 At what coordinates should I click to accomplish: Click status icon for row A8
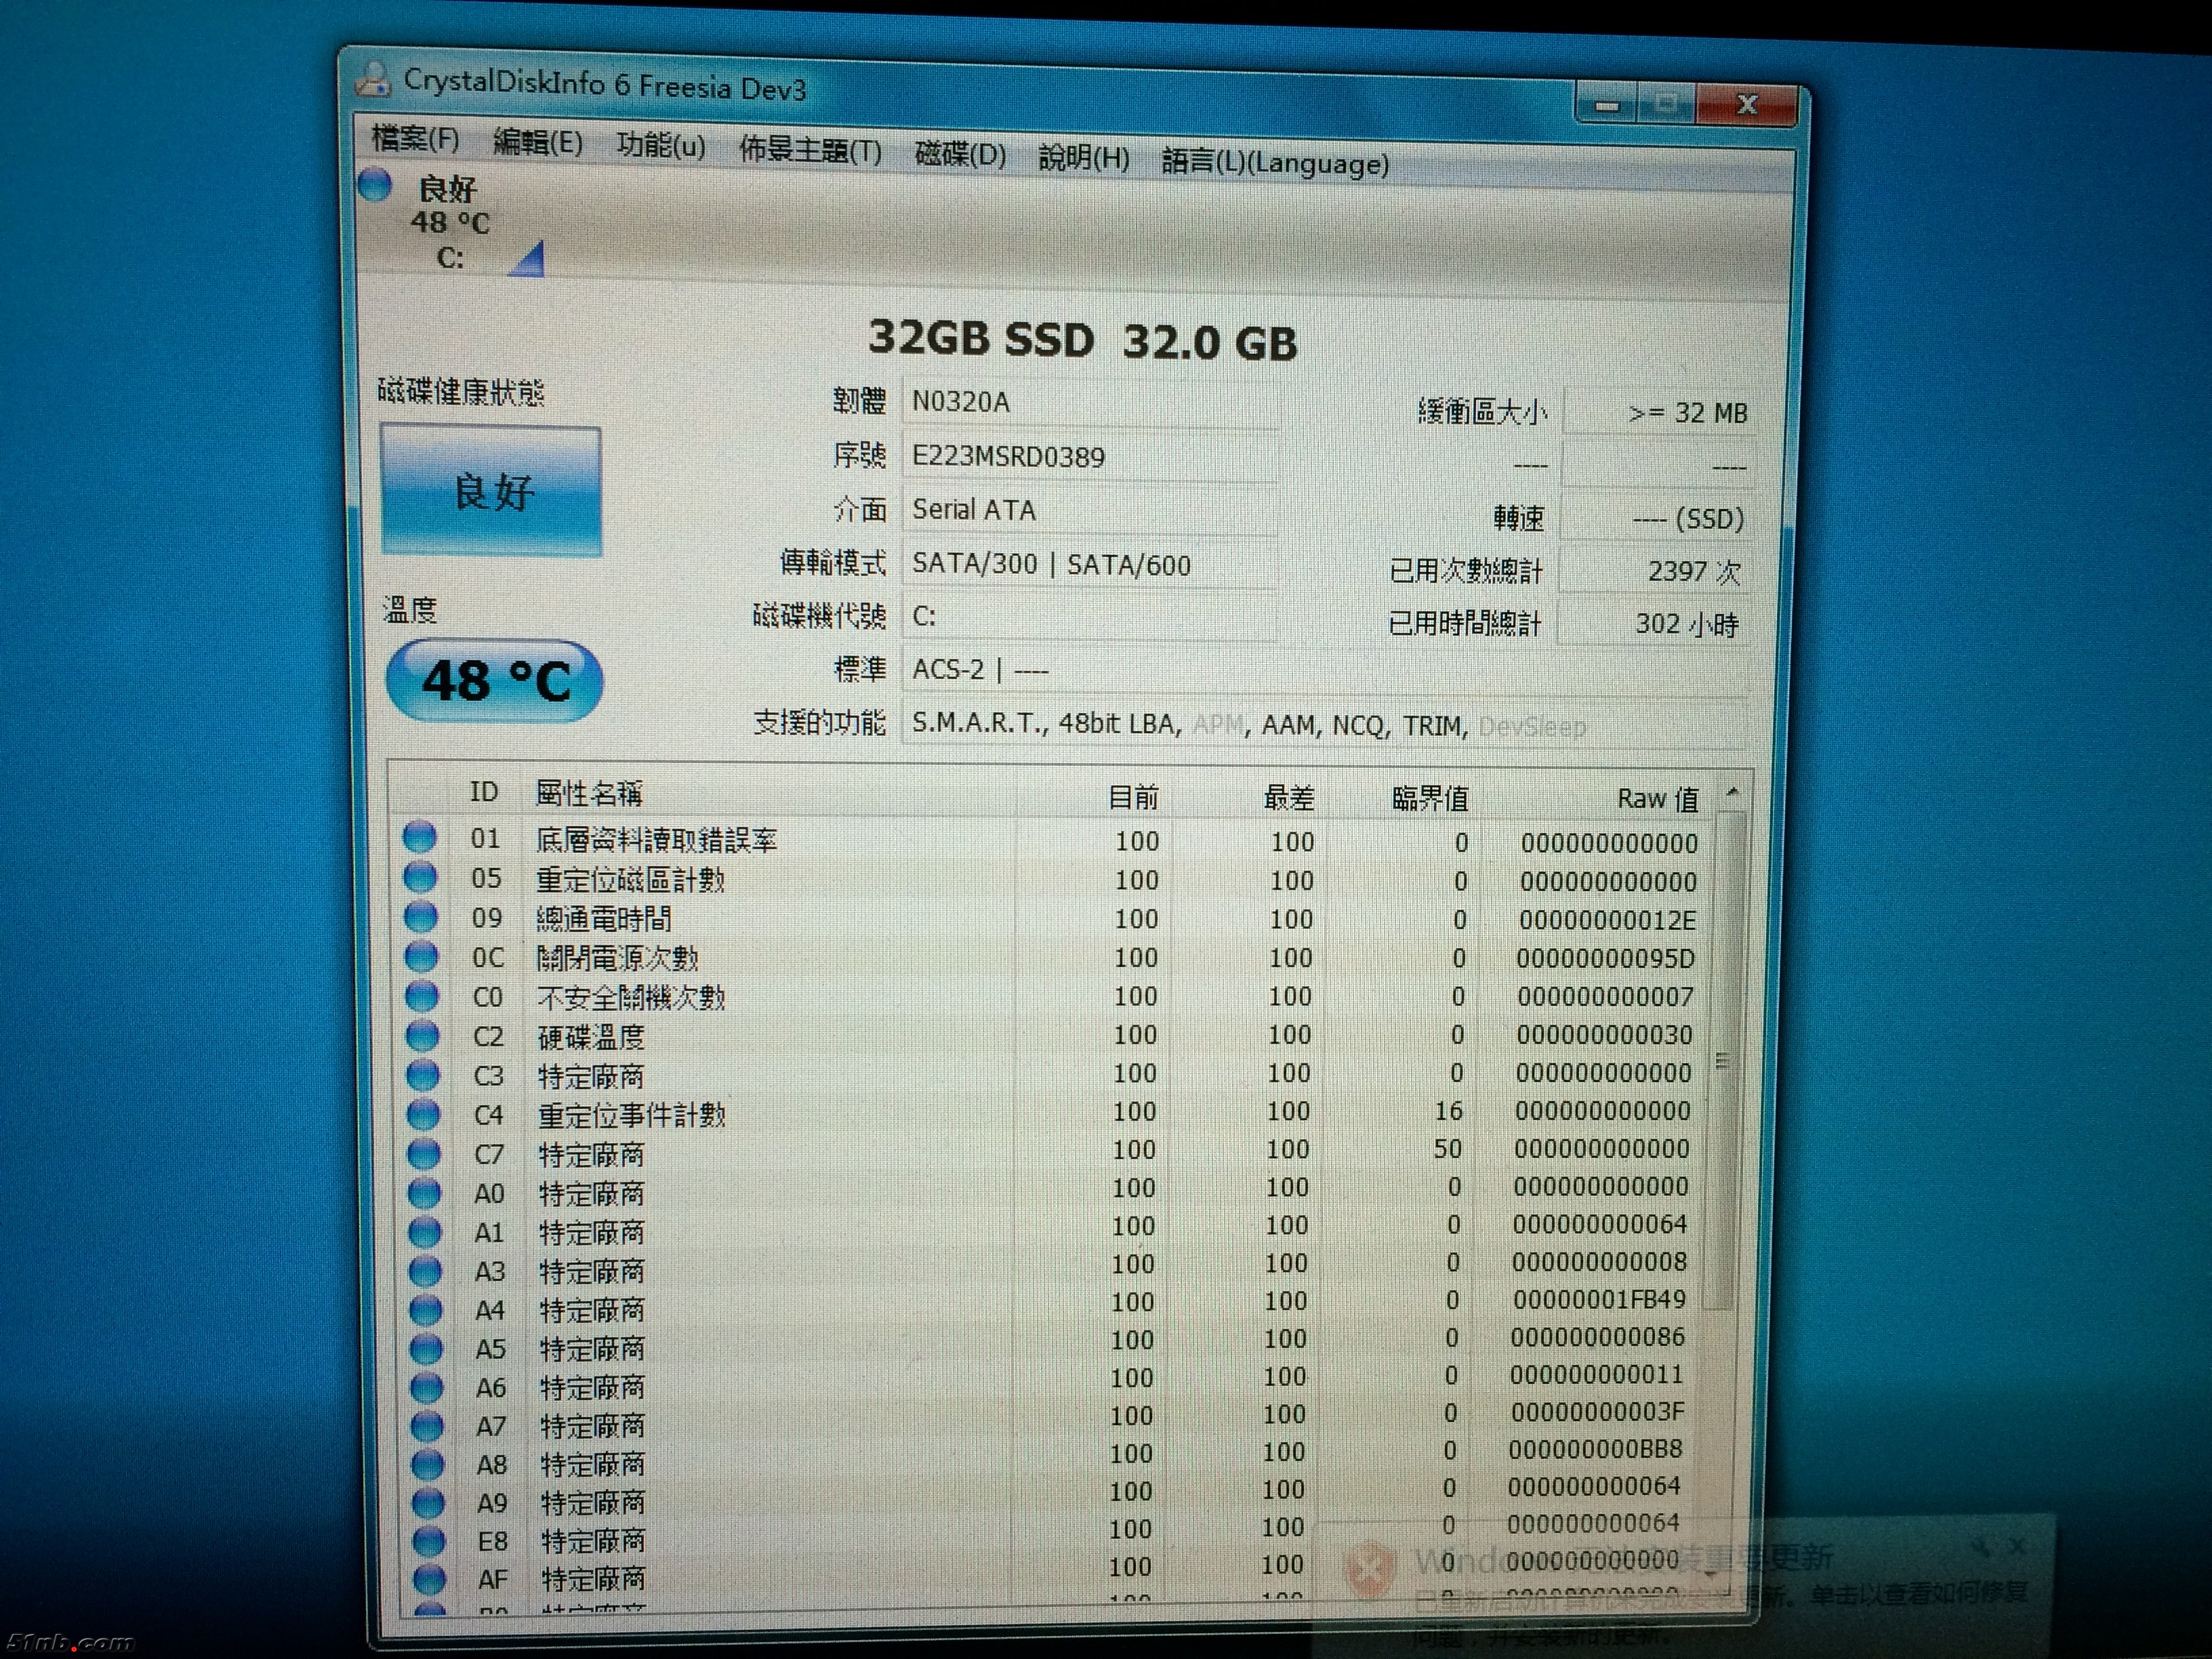pos(428,1465)
